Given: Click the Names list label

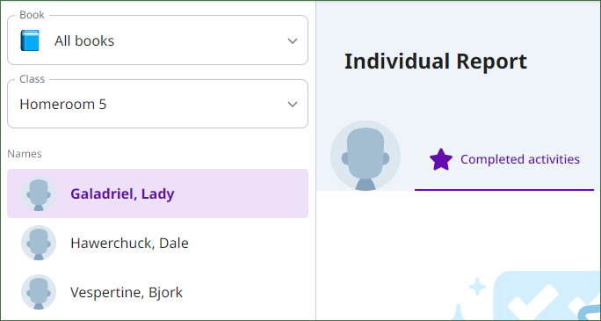Looking at the screenshot, I should pos(25,154).
